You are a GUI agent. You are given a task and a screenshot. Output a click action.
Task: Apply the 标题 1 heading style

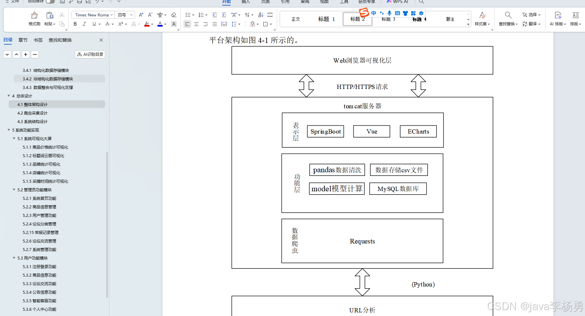point(326,19)
